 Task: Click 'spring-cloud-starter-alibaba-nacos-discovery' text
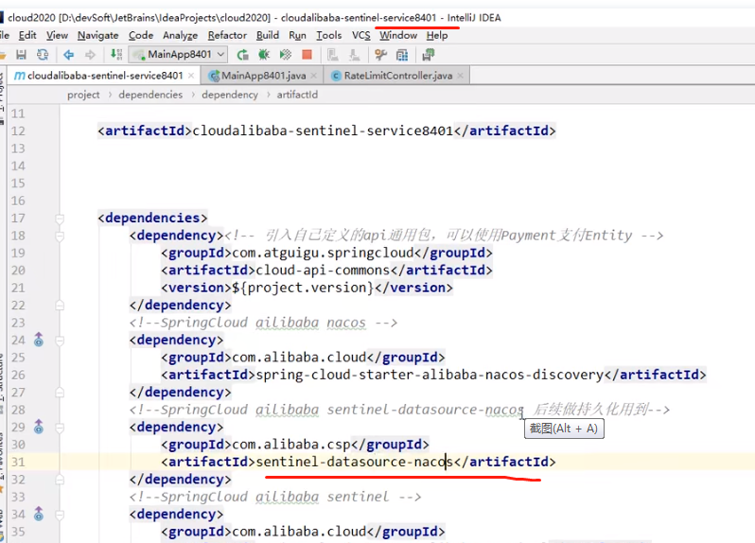click(430, 375)
